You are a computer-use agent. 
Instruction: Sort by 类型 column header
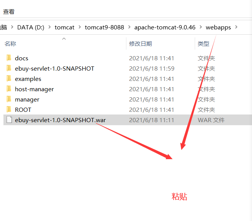[204, 44]
